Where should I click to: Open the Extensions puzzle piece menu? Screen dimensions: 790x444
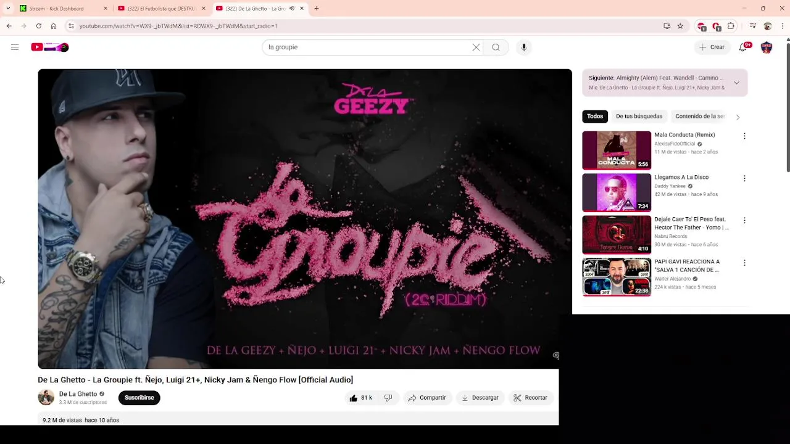(731, 26)
